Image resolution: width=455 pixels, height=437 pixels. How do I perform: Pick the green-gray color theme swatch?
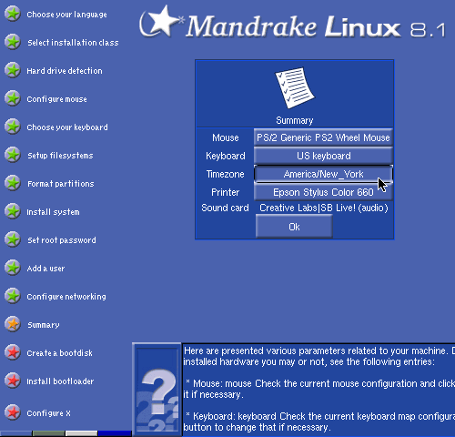[x=48, y=433]
